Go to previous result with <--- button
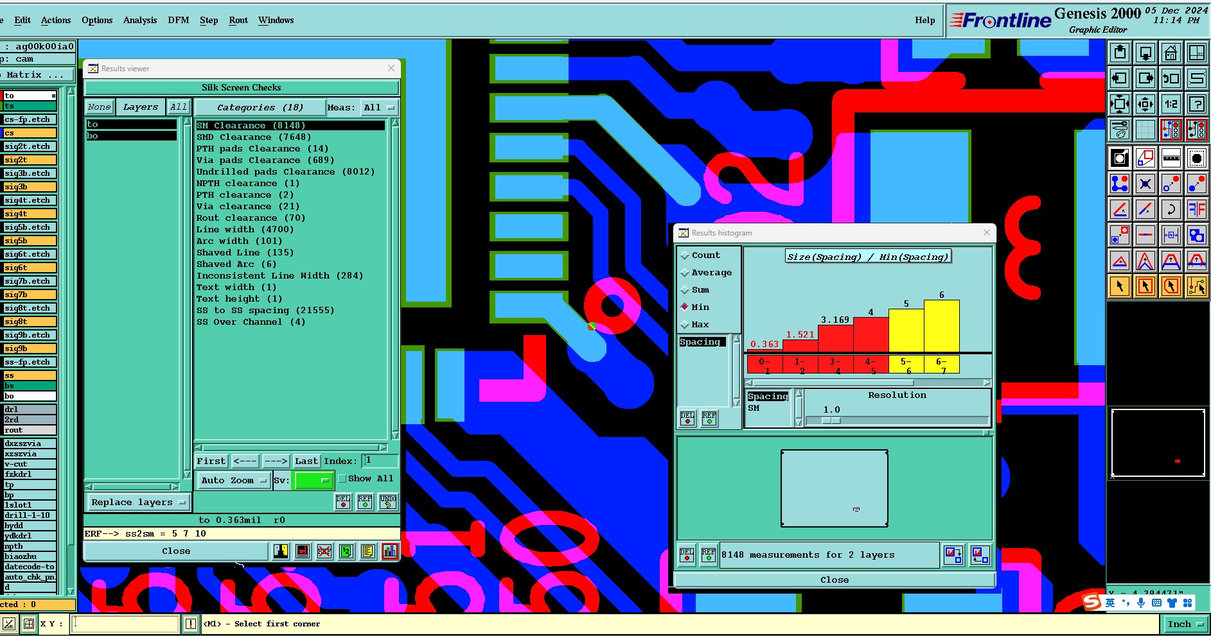 (245, 461)
